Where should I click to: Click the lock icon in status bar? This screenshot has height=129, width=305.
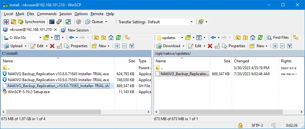click(x=241, y=125)
